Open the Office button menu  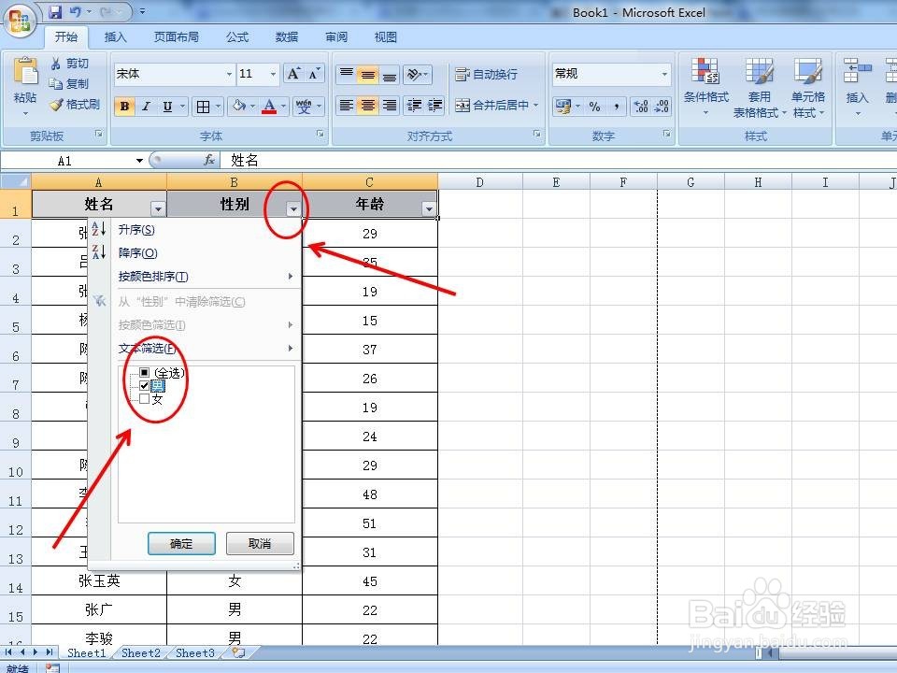(20, 21)
